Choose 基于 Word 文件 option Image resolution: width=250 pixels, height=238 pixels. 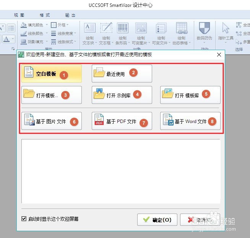click(x=190, y=121)
